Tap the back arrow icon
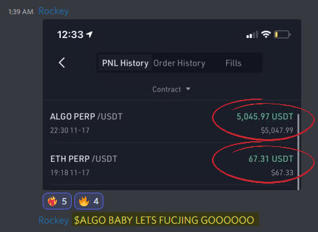Viewport: 318px width, 232px height. 62,63
